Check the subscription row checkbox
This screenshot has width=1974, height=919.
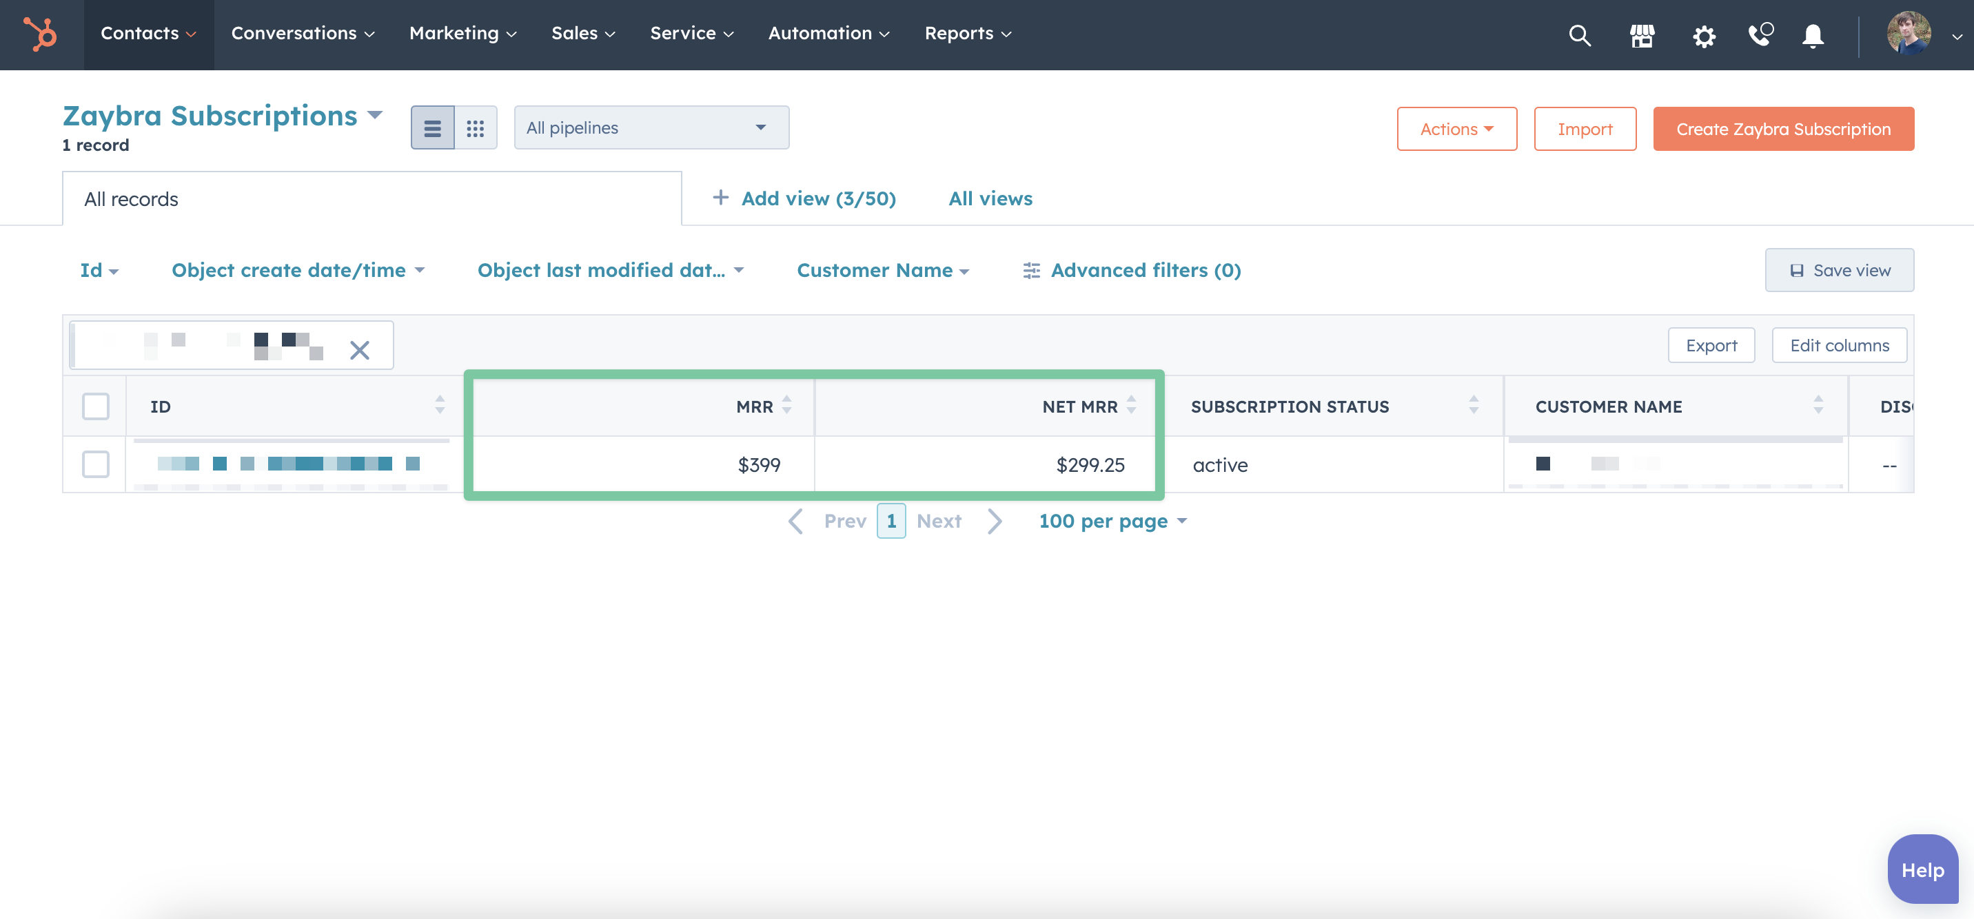click(x=96, y=464)
